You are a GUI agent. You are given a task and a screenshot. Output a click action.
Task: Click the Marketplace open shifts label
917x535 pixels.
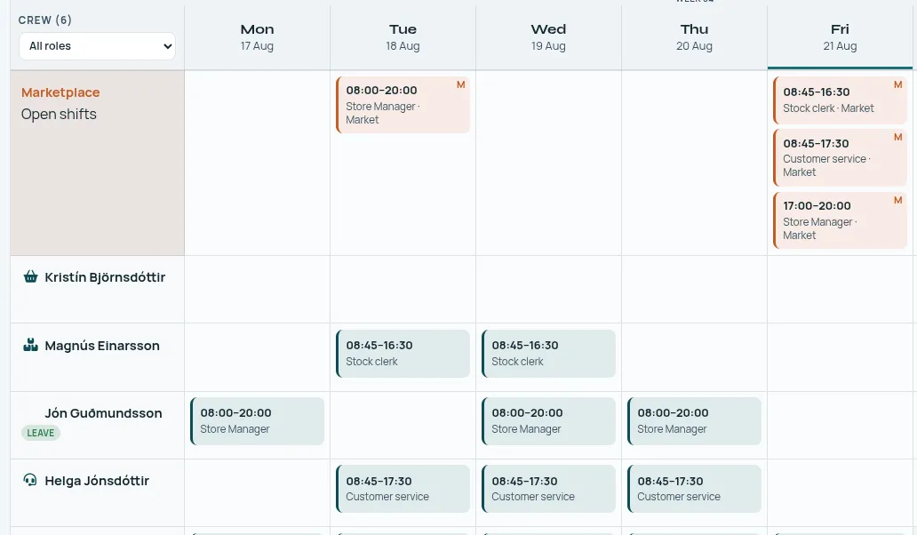pyautogui.click(x=60, y=103)
